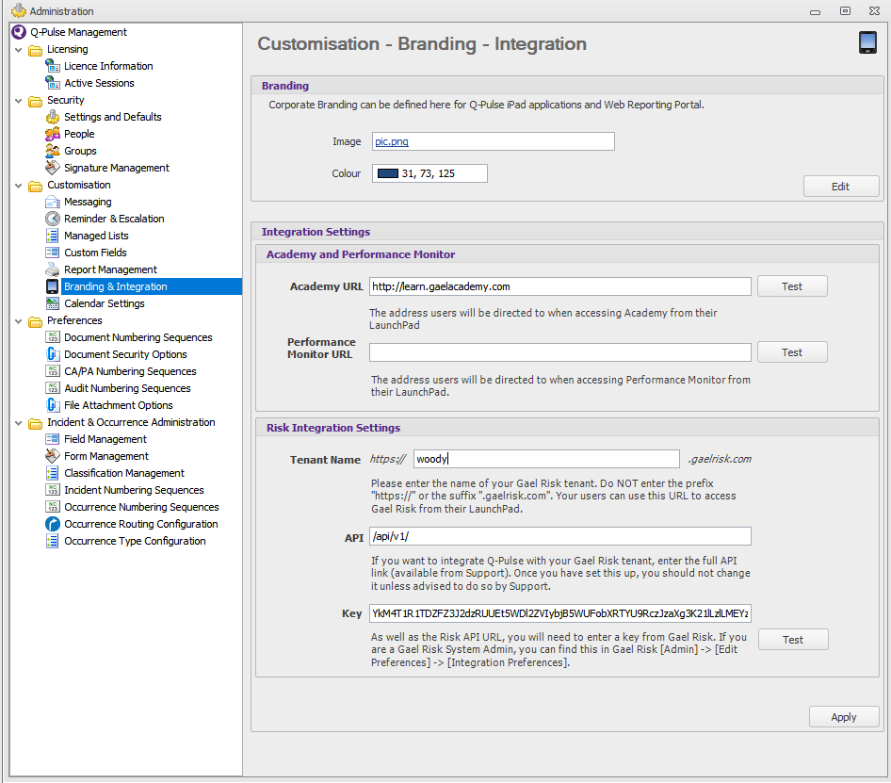Click the Reminder & Escalation clock icon
The height and width of the screenshot is (783, 891).
coord(53,219)
